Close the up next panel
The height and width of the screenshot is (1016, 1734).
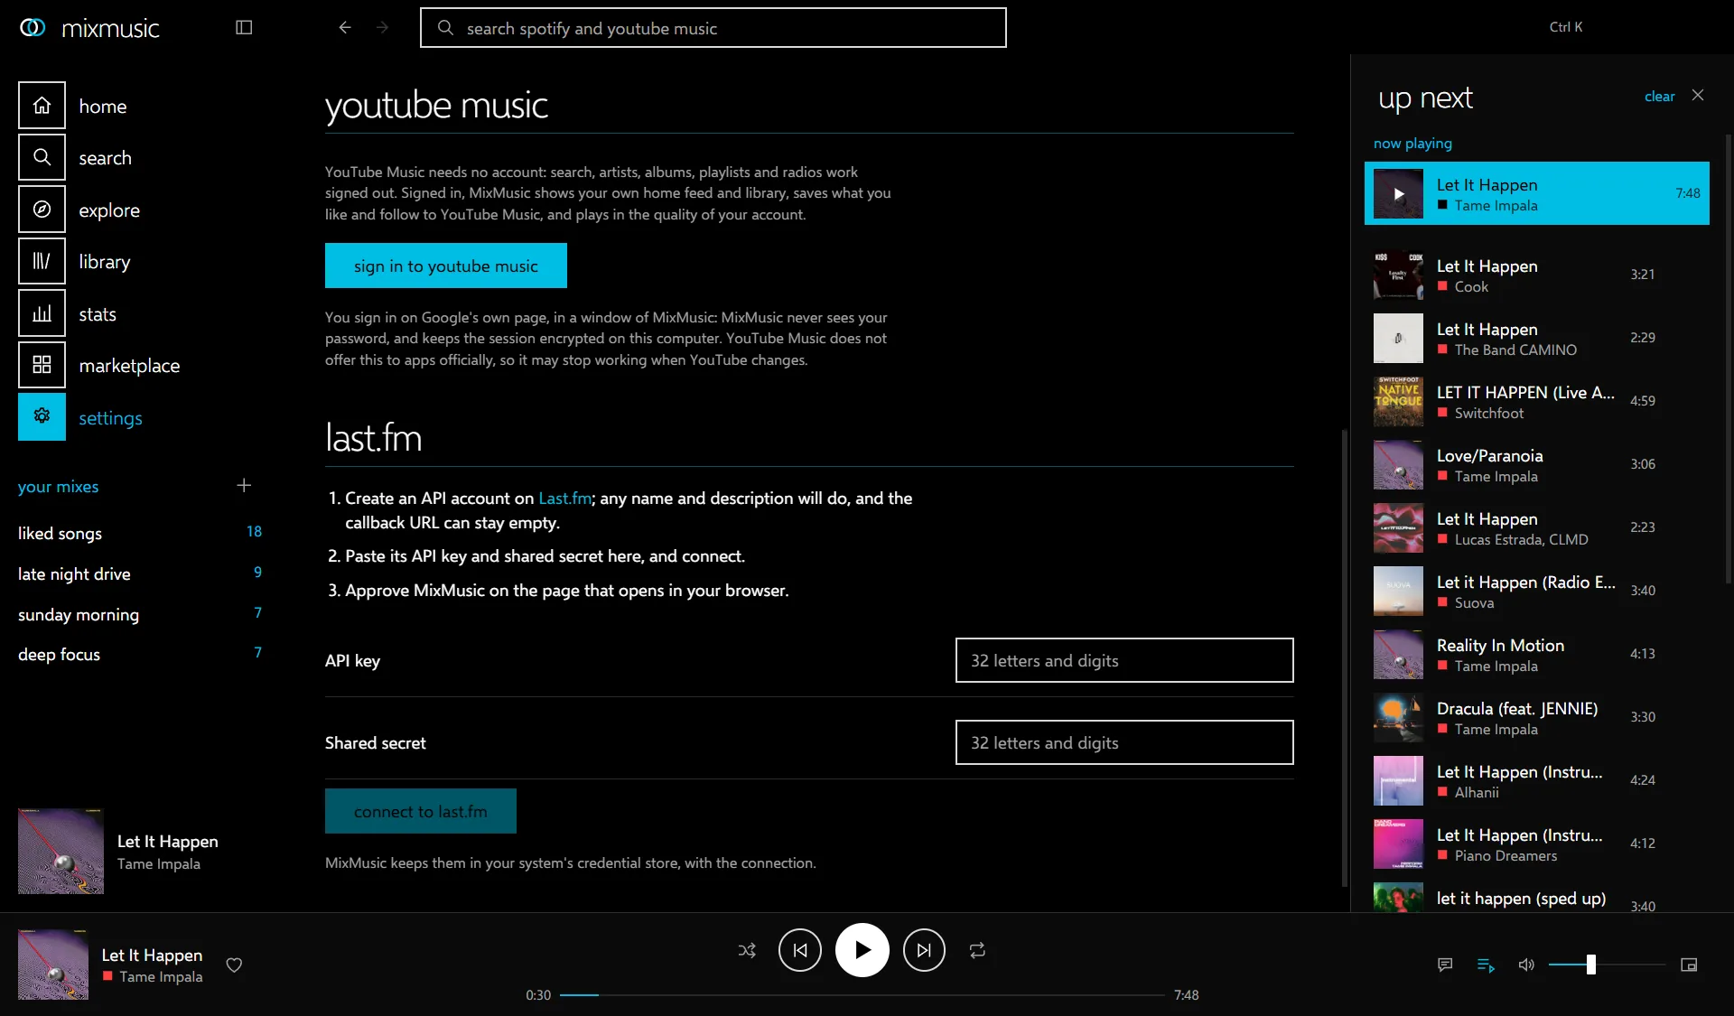(x=1698, y=95)
